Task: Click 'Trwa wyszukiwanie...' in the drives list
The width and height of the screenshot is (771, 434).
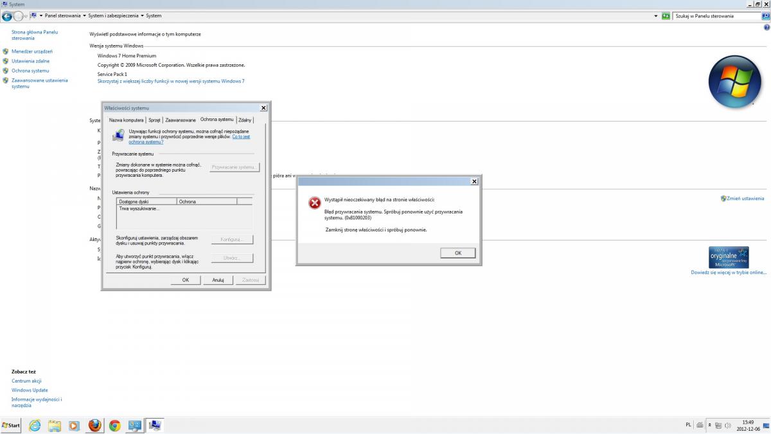Action: [x=139, y=208]
